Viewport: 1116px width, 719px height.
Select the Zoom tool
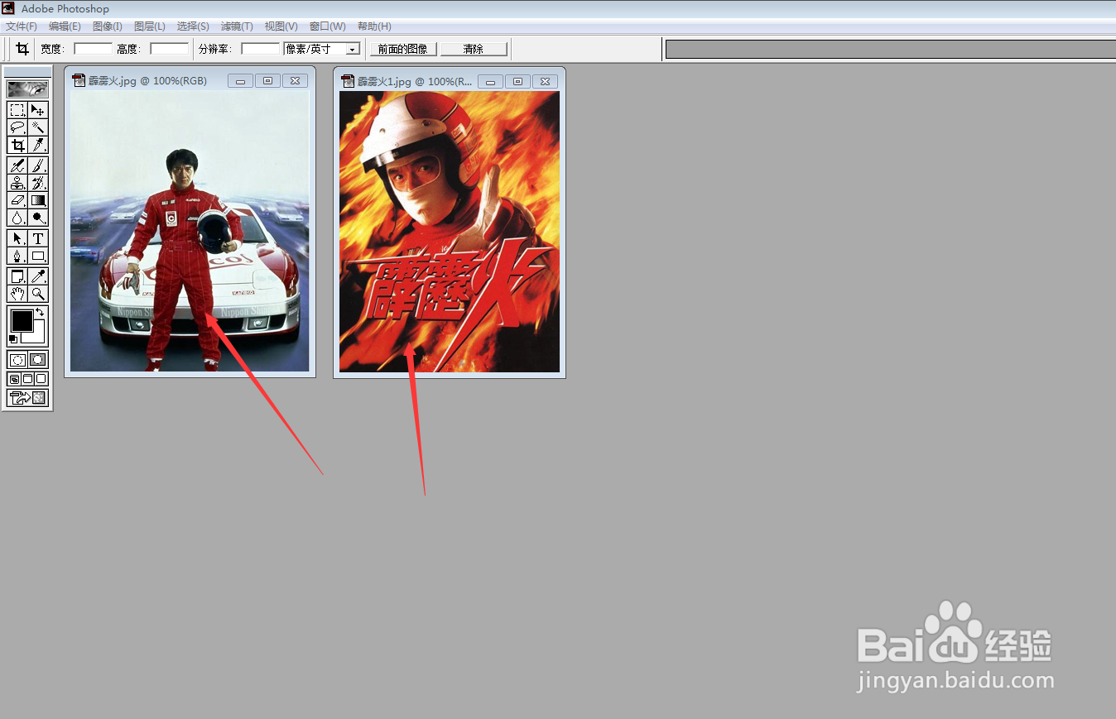(x=38, y=294)
